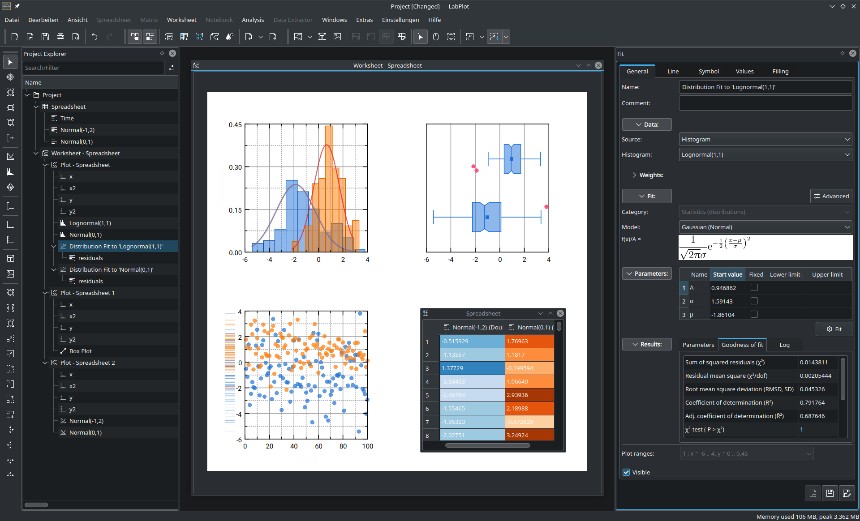Viewport: 860px width, 521px height.
Task: Select the Line tab in Fit panel
Action: pos(673,71)
